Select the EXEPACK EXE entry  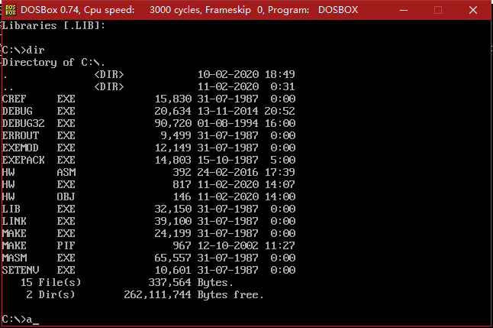38,160
